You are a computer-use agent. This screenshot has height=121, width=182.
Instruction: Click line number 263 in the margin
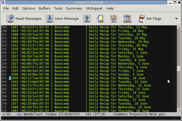click(4, 78)
